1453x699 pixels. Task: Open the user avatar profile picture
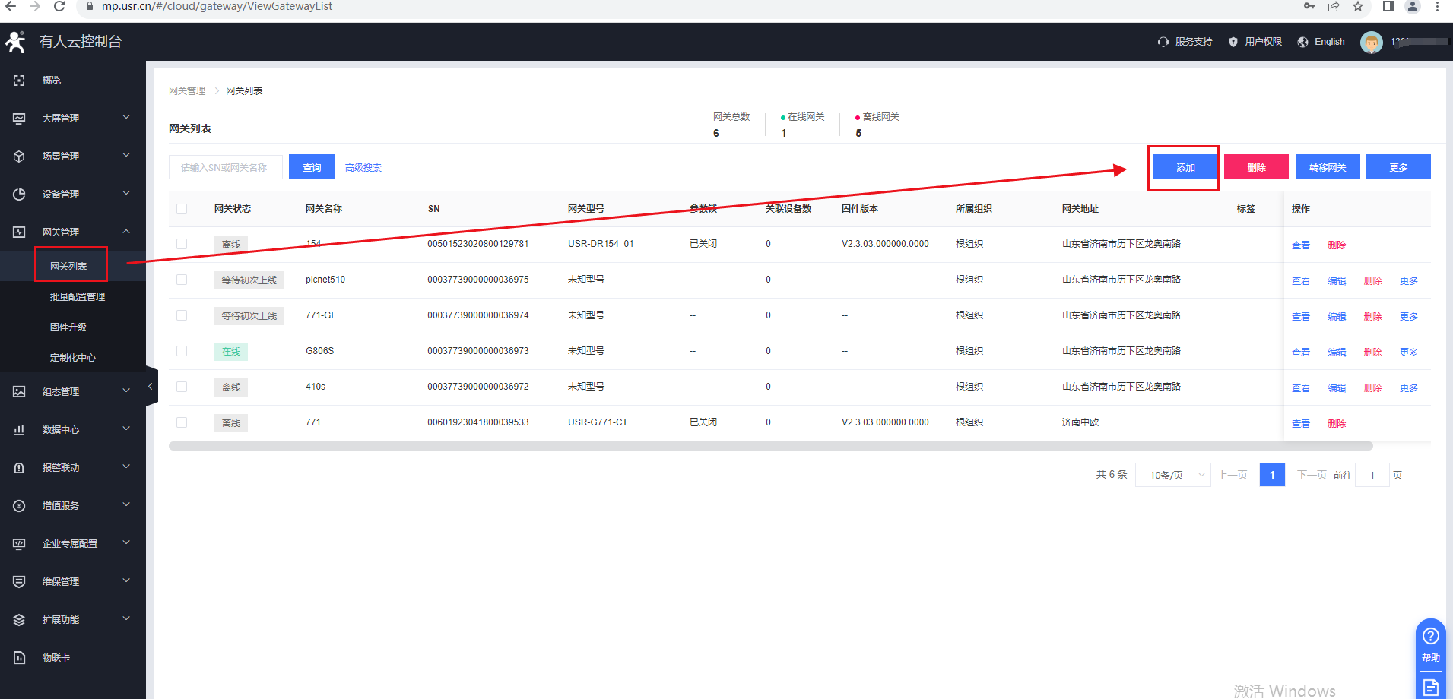[1371, 43]
